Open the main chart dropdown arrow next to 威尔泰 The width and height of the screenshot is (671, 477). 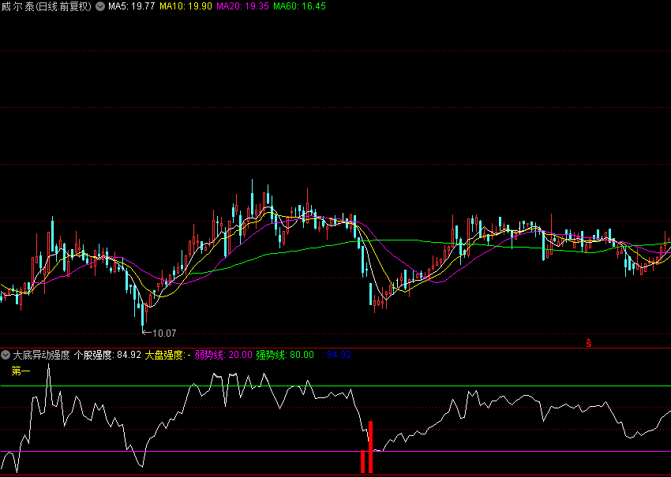click(100, 6)
